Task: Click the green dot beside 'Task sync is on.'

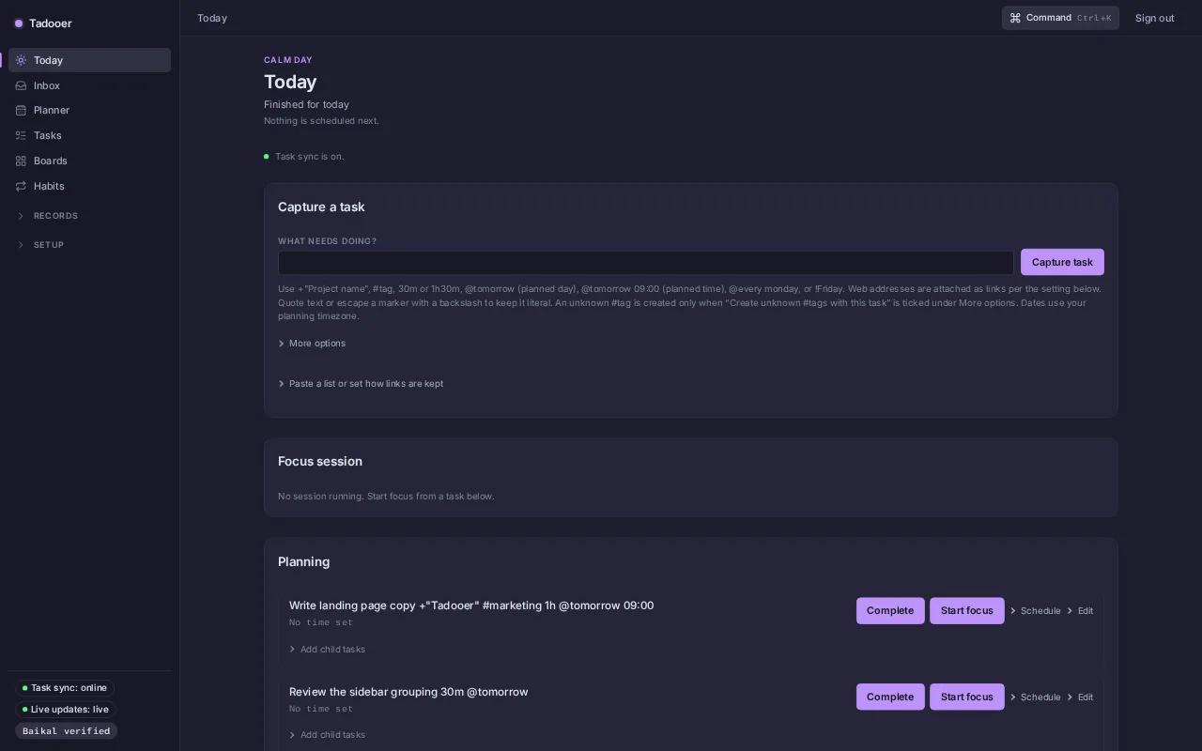Action: coord(267,157)
